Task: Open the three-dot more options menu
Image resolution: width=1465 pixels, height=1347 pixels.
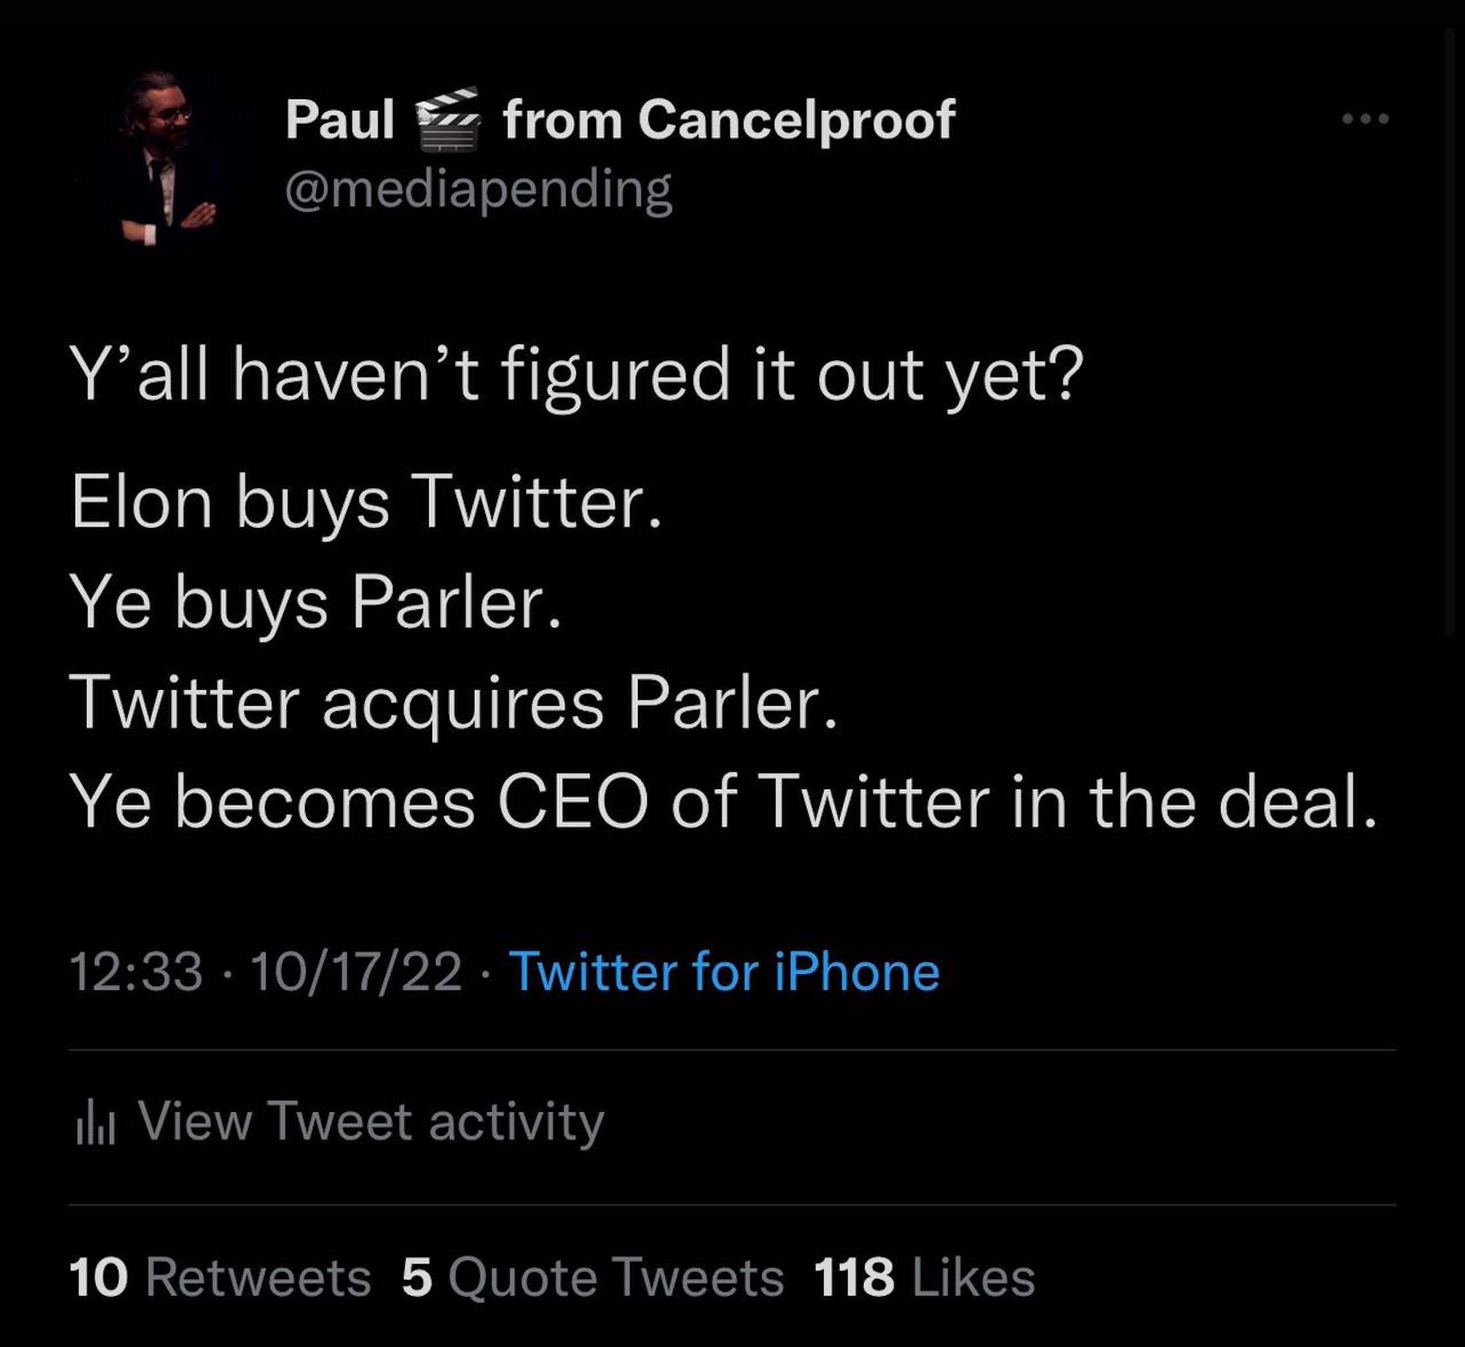Action: pos(1365,118)
